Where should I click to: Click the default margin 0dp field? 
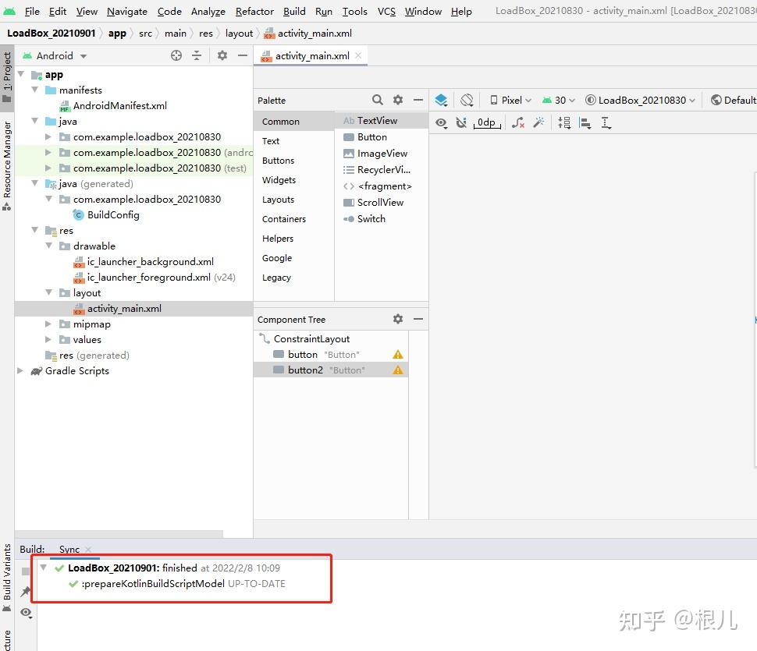point(486,122)
